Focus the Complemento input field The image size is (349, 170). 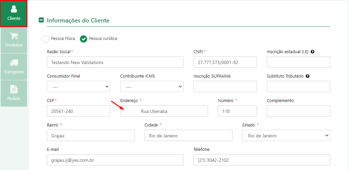298,111
